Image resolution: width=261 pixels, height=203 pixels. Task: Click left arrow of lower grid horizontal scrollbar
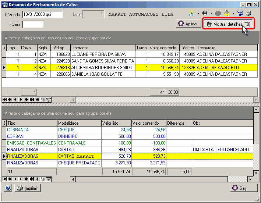click(73, 179)
